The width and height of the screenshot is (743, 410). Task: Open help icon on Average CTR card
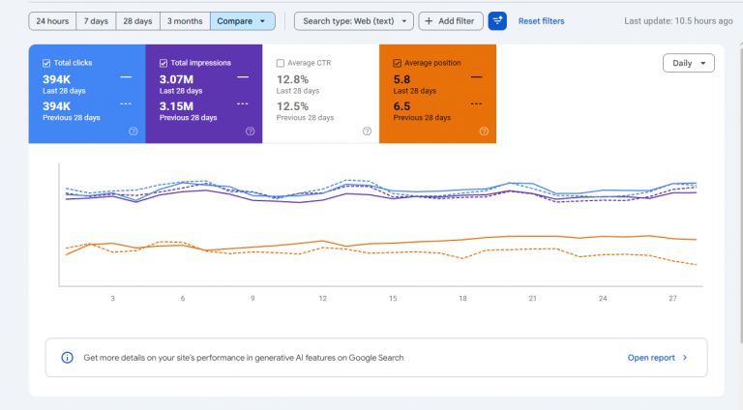[367, 132]
